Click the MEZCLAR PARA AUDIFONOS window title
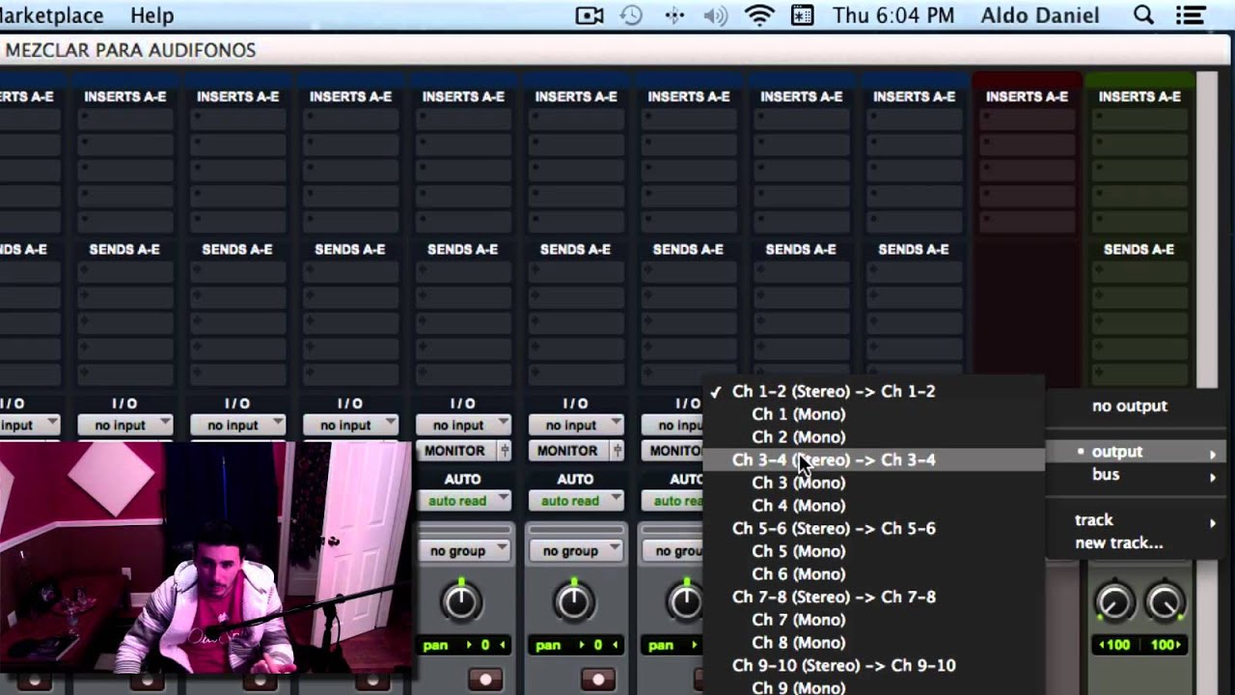Viewport: 1235px width, 695px height. point(129,50)
